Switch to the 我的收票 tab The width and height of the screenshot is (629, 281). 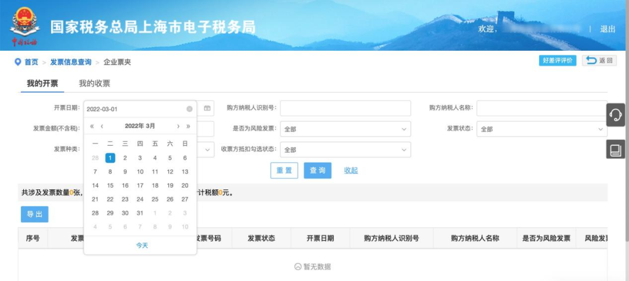point(94,83)
